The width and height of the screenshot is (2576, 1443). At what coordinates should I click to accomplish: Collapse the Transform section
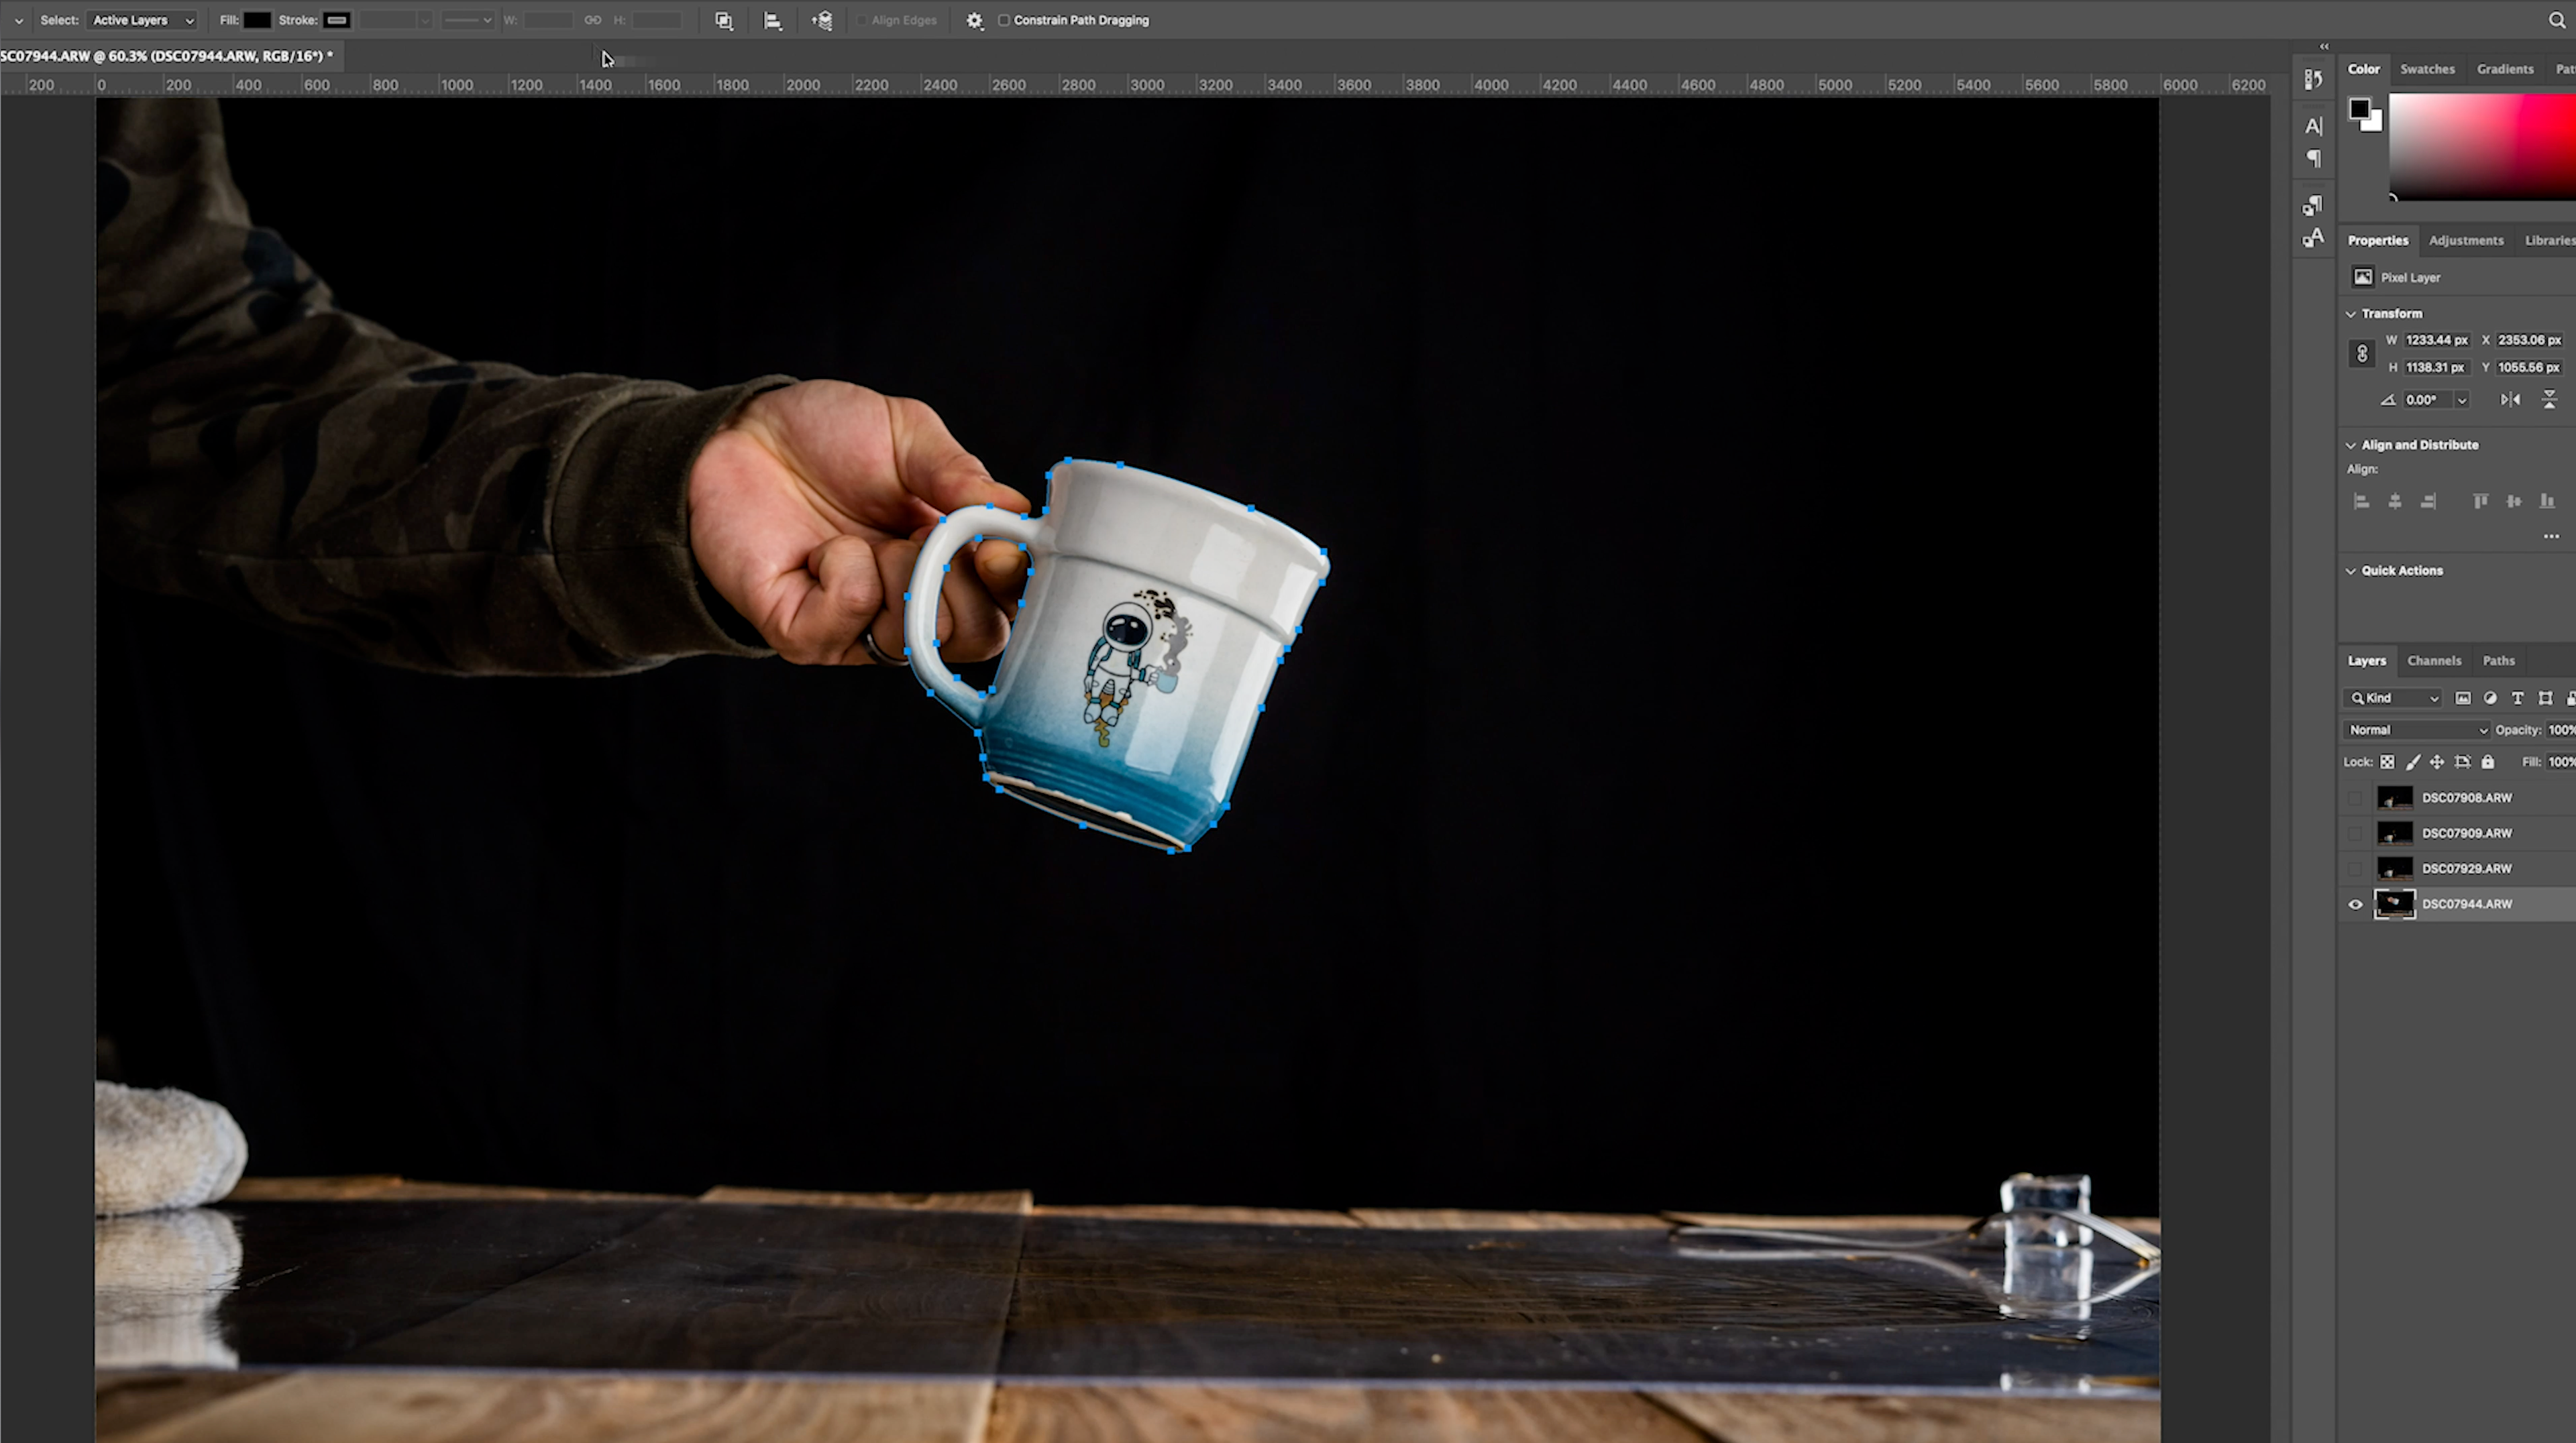point(2352,314)
